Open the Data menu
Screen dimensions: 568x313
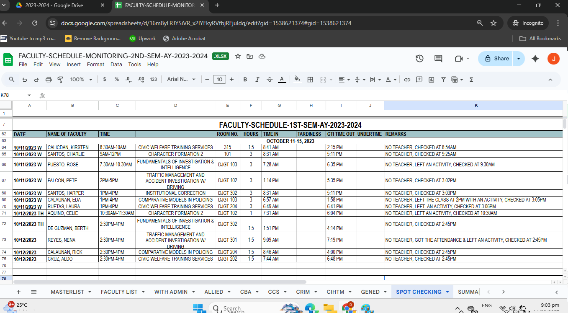coord(116,65)
